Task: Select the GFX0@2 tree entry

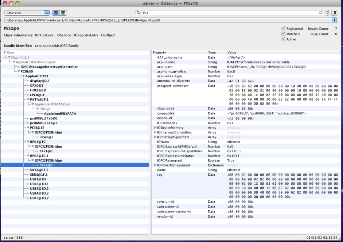Action: point(37,86)
